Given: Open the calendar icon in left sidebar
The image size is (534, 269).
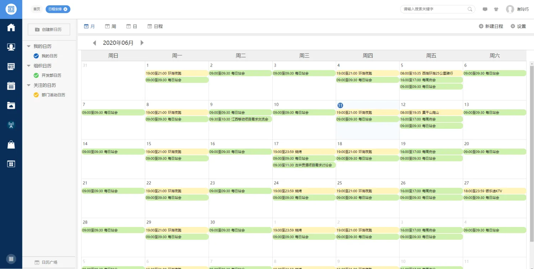Looking at the screenshot, I should (x=11, y=86).
